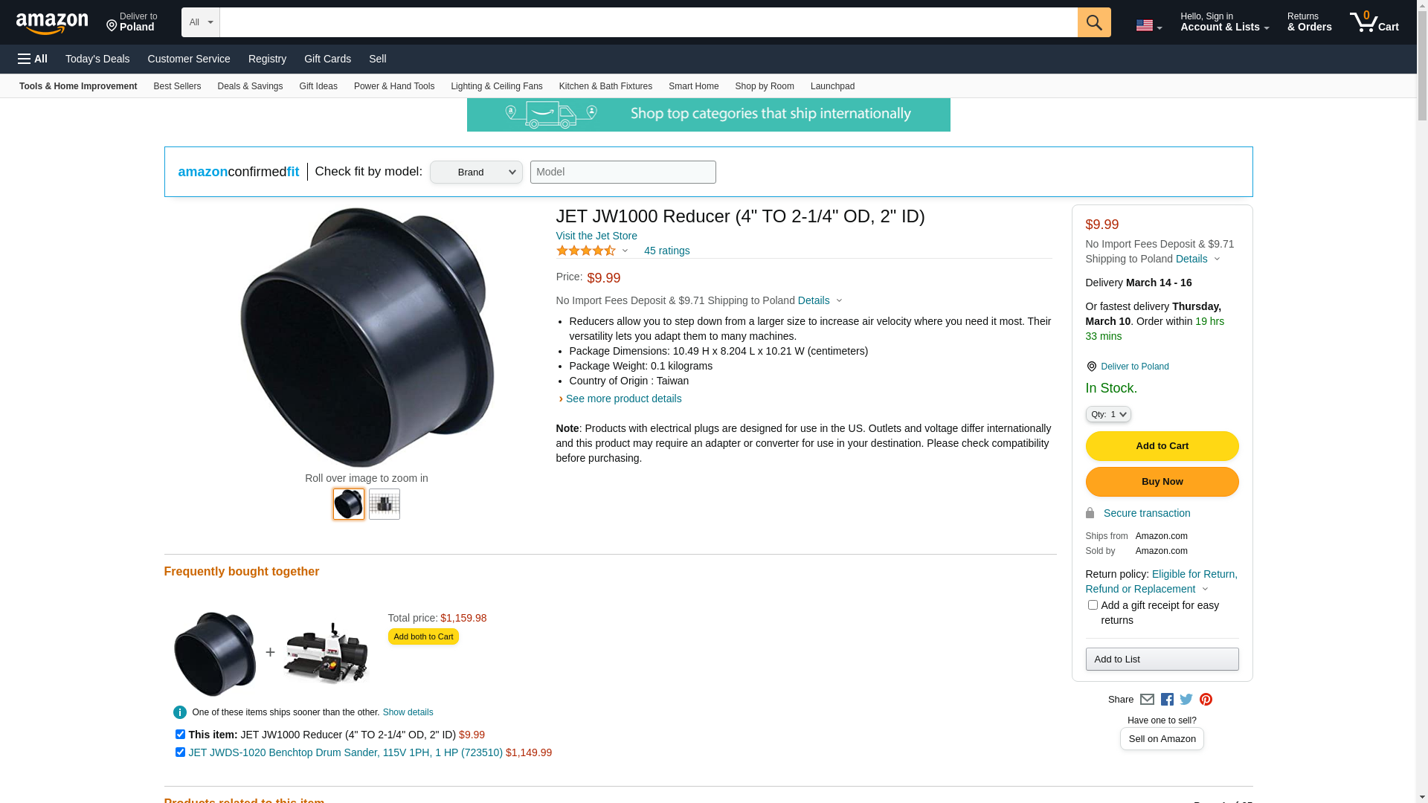Open the Brand dropdown
The height and width of the screenshot is (803, 1428).
pos(476,172)
